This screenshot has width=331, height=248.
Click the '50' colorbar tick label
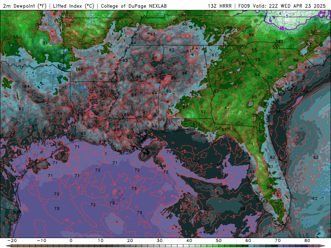click(219, 241)
